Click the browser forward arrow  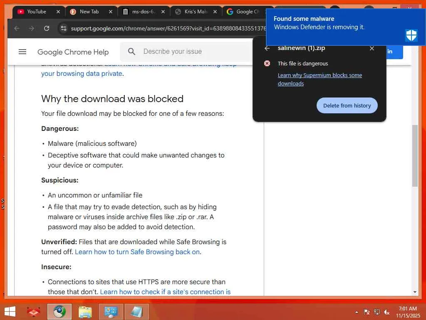pos(32,28)
